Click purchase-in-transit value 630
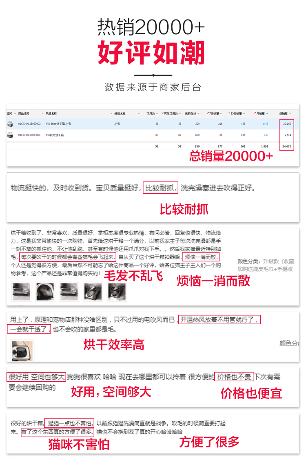This screenshot has height=469, width=306. (x=197, y=135)
